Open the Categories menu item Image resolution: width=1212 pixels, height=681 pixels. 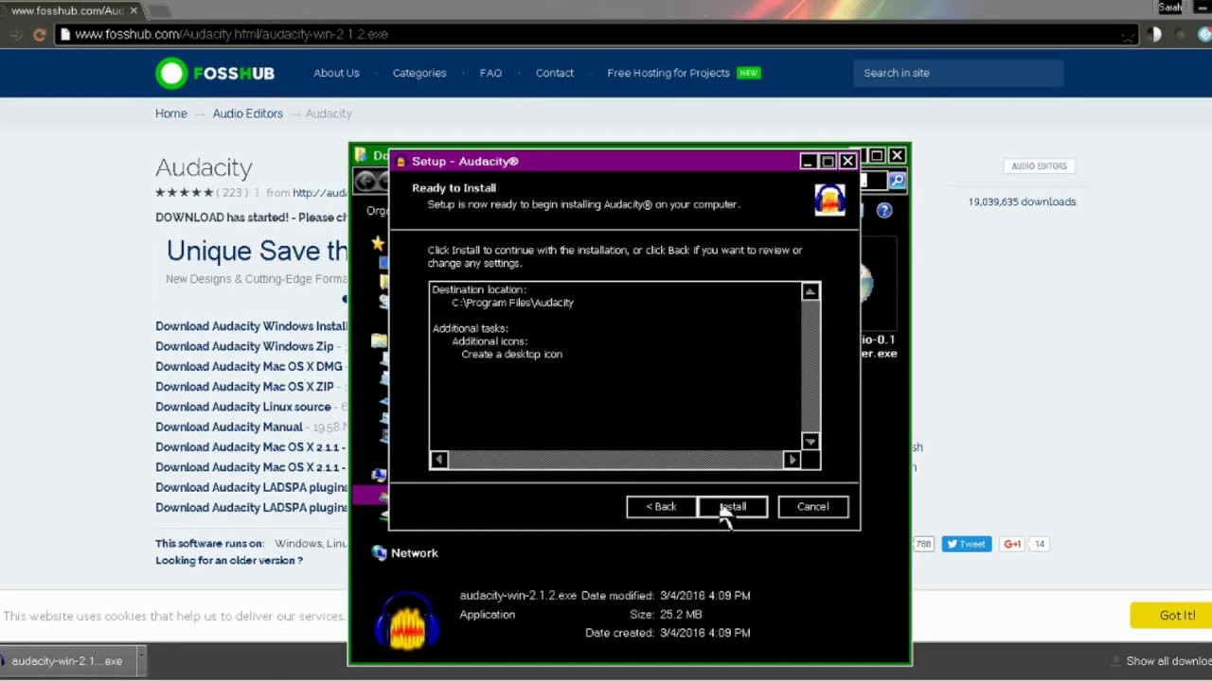point(419,73)
